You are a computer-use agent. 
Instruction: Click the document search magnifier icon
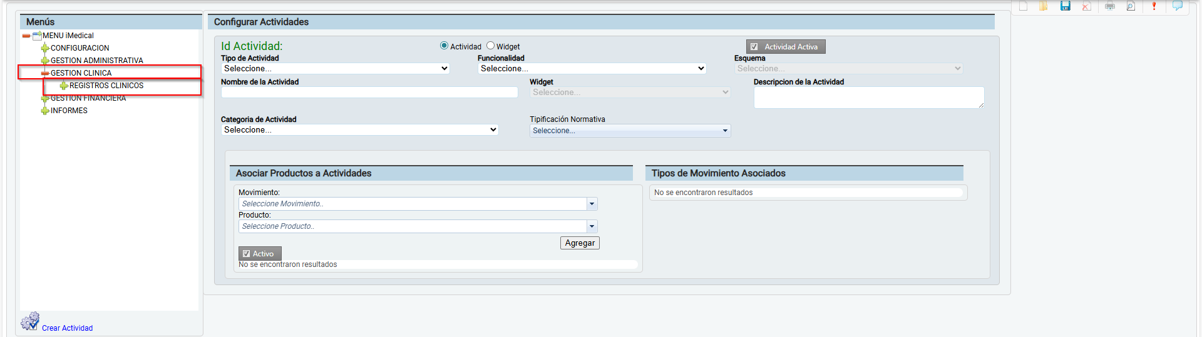click(1131, 6)
